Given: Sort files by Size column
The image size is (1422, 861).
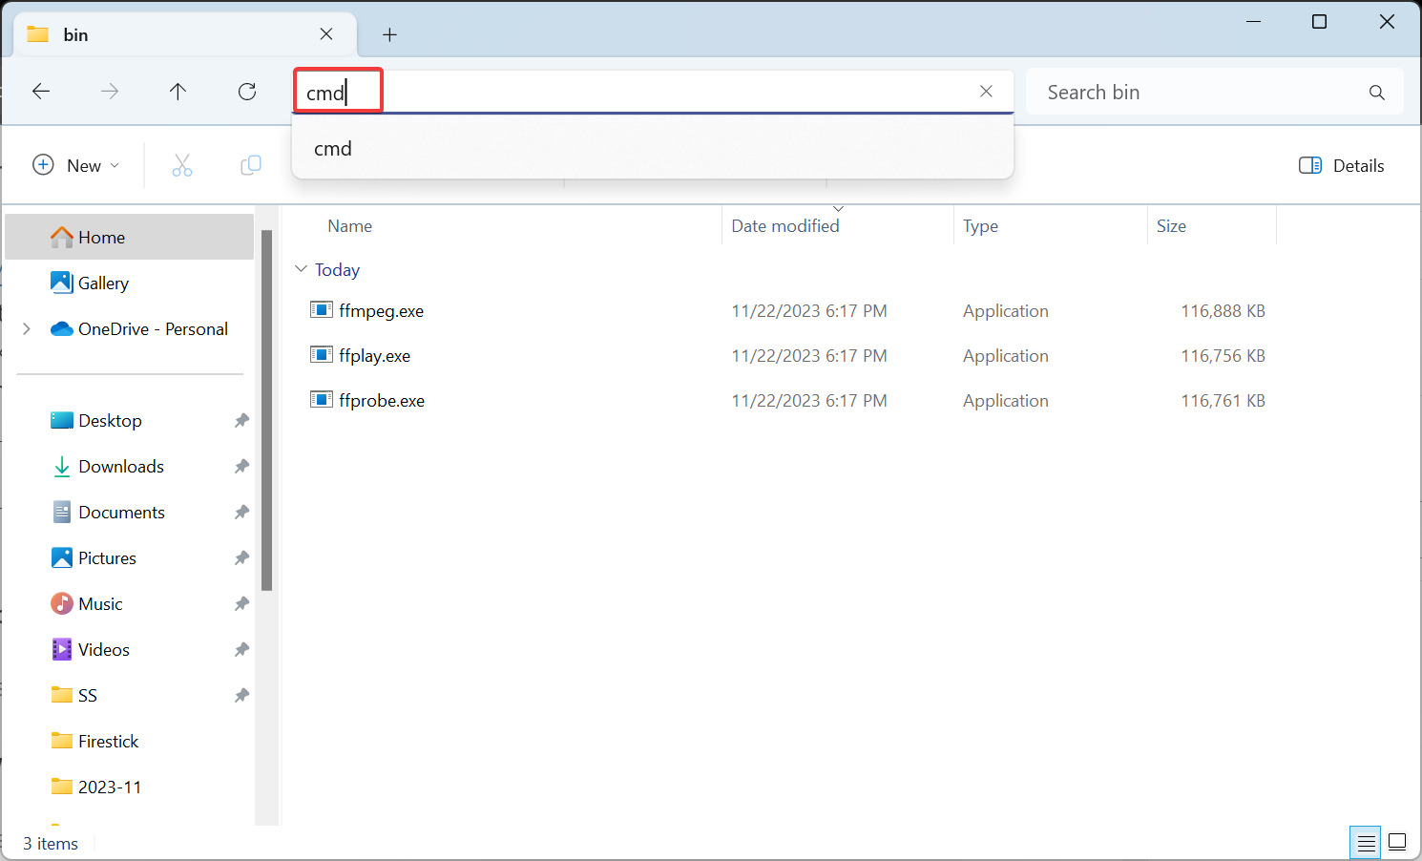Looking at the screenshot, I should 1171,226.
